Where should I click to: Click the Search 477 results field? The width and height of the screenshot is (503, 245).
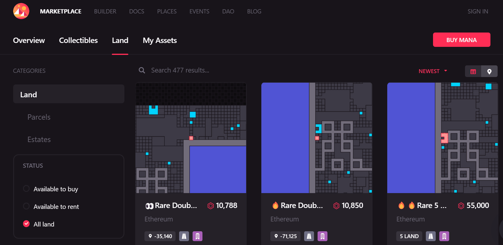tap(269, 70)
